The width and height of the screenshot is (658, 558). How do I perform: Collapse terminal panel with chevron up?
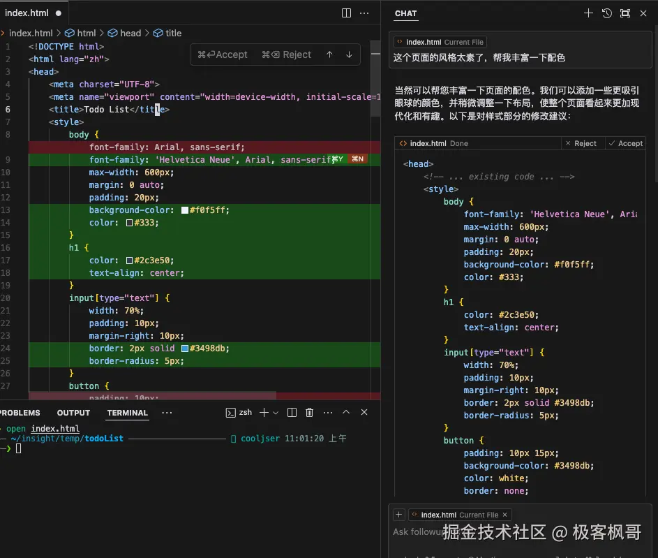click(x=346, y=413)
